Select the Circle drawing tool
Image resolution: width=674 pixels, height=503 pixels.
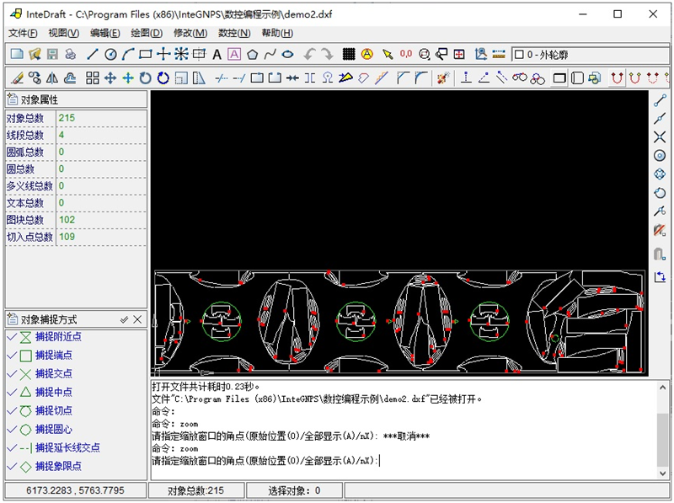[110, 54]
